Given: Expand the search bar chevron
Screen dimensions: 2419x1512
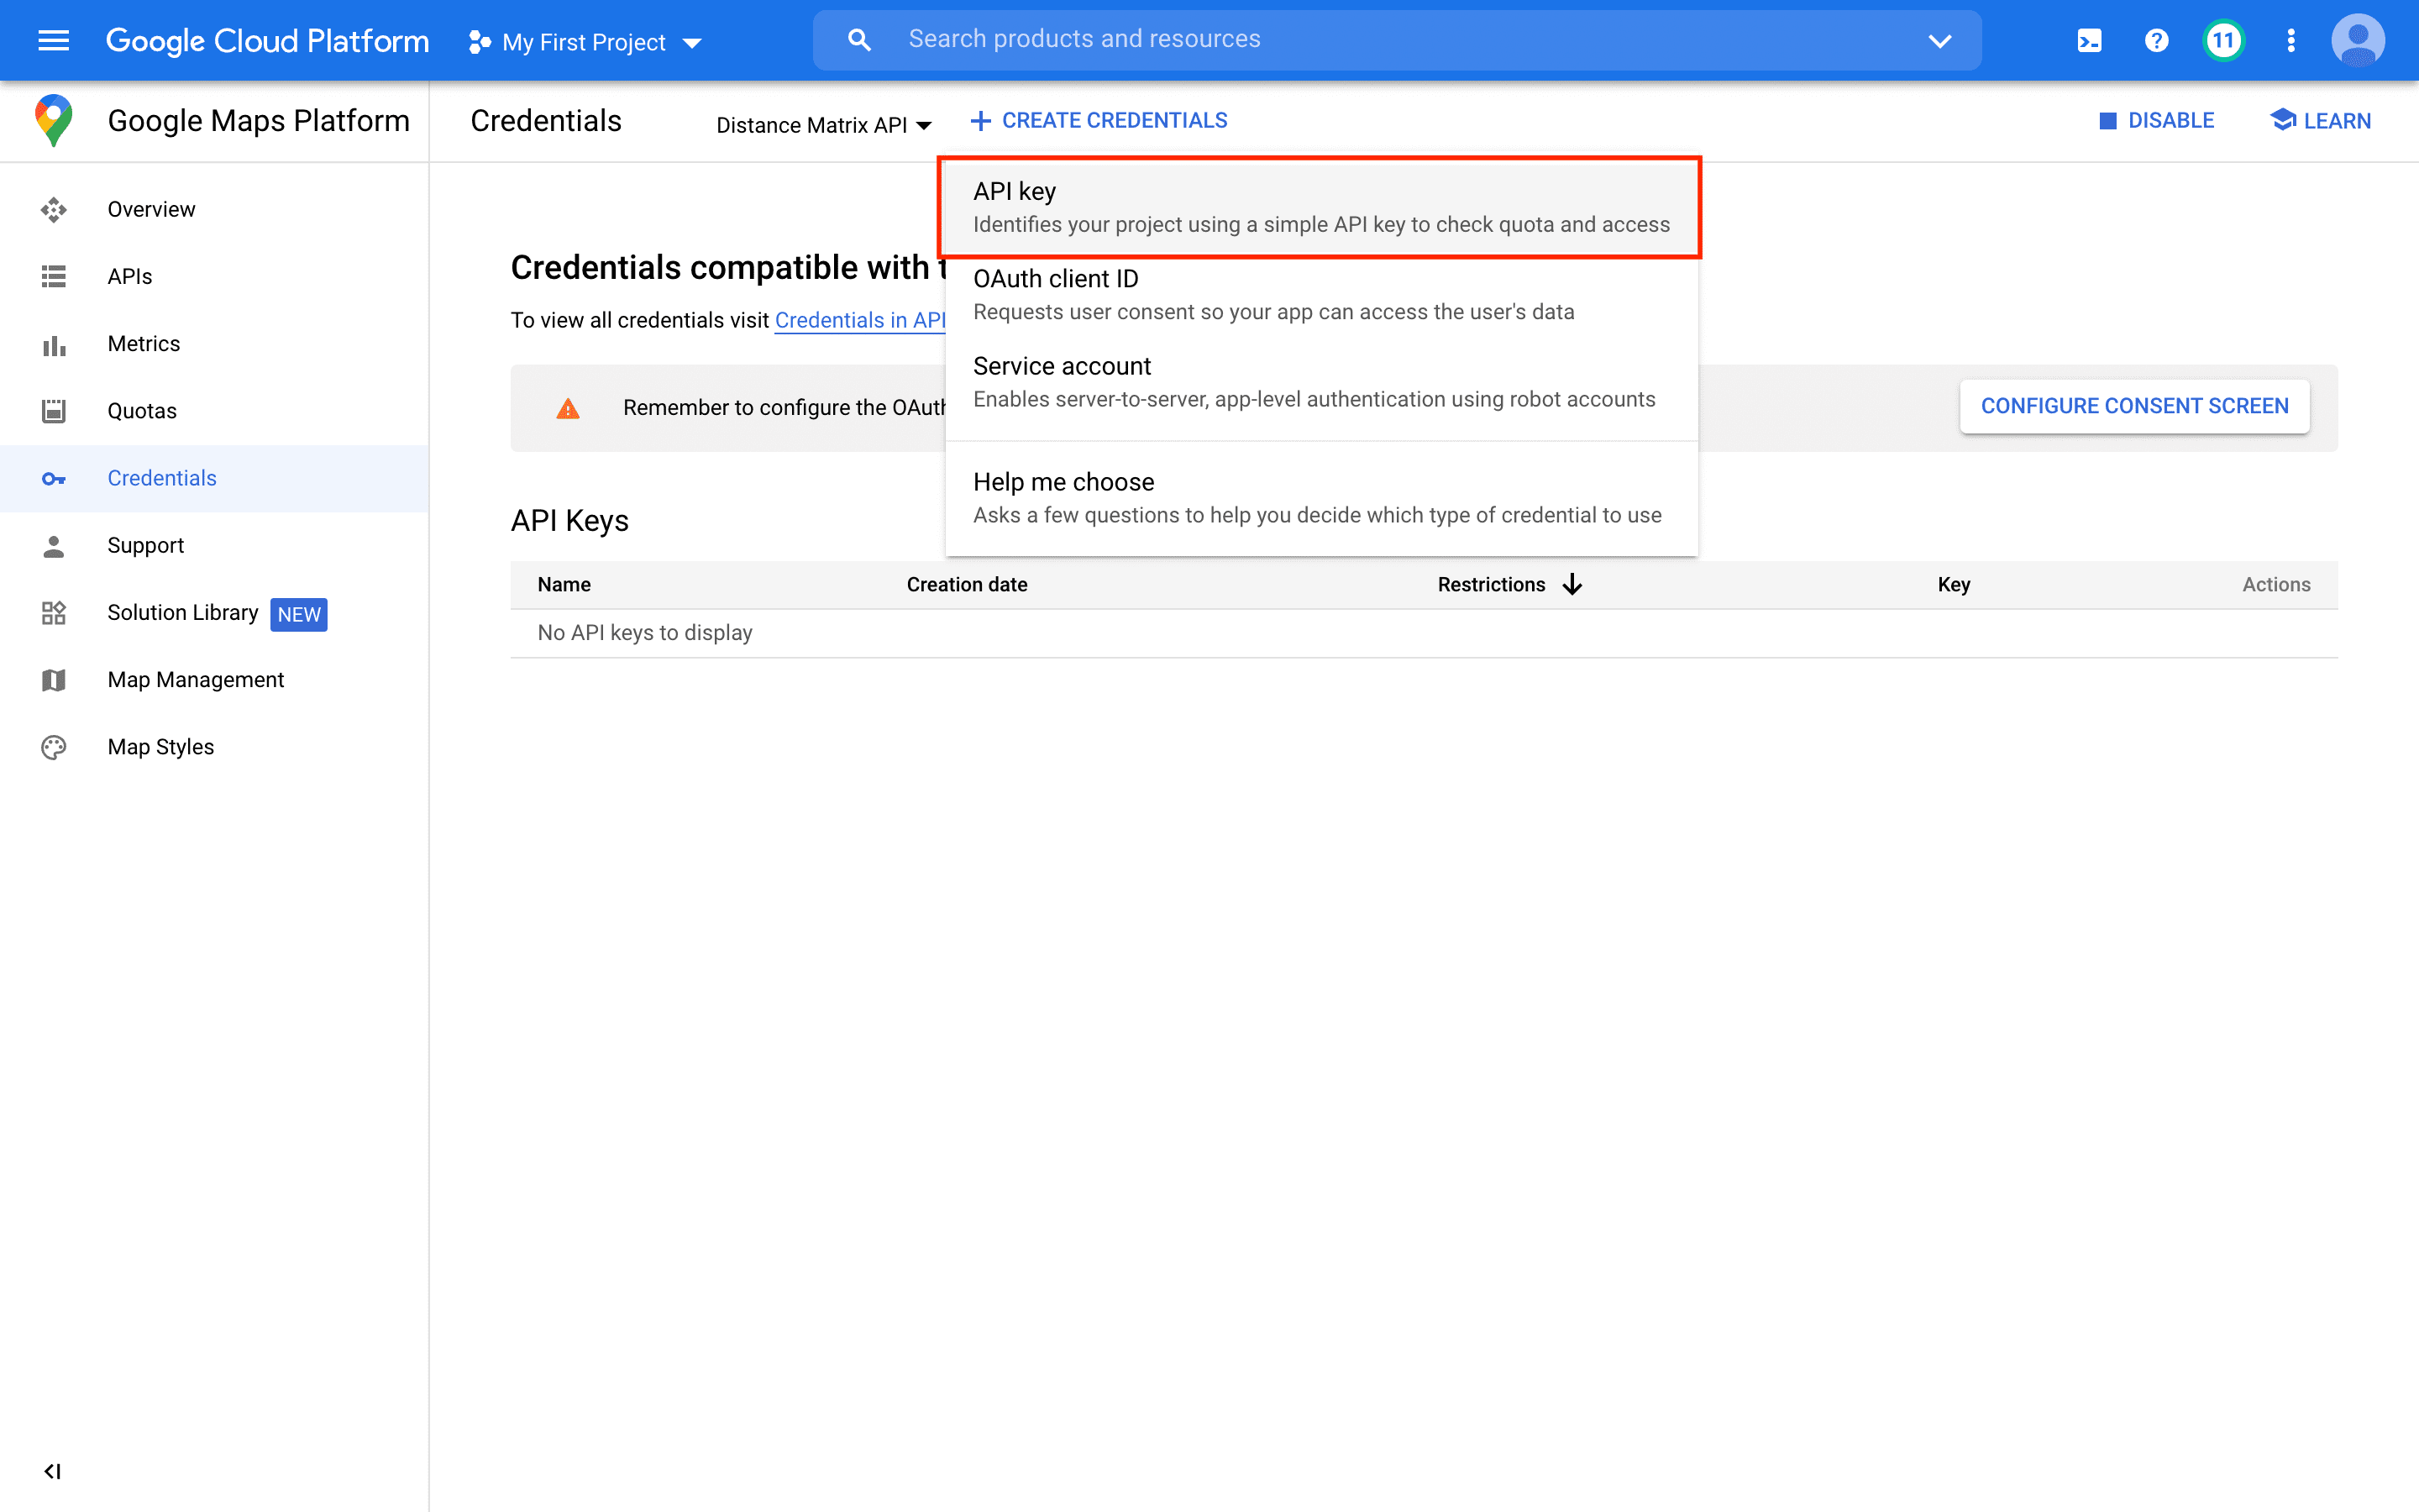Looking at the screenshot, I should pyautogui.click(x=1939, y=41).
